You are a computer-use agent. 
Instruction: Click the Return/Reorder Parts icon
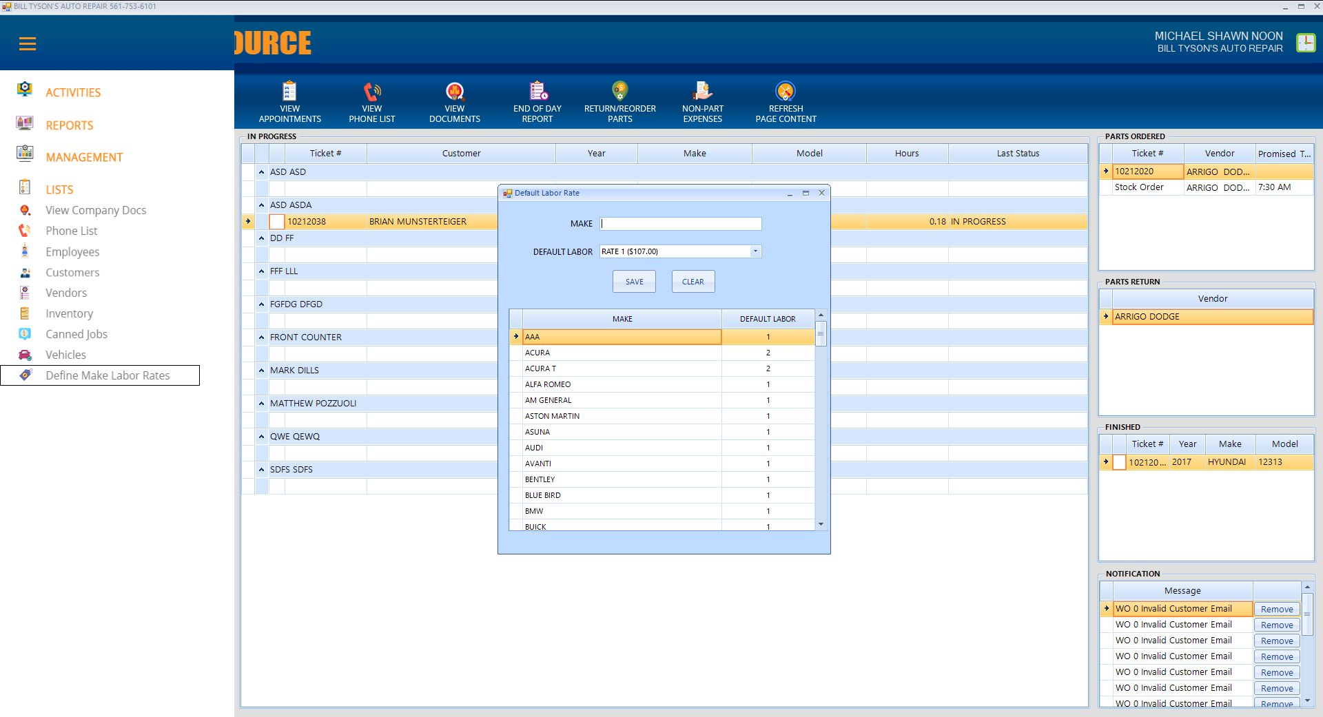click(x=619, y=92)
